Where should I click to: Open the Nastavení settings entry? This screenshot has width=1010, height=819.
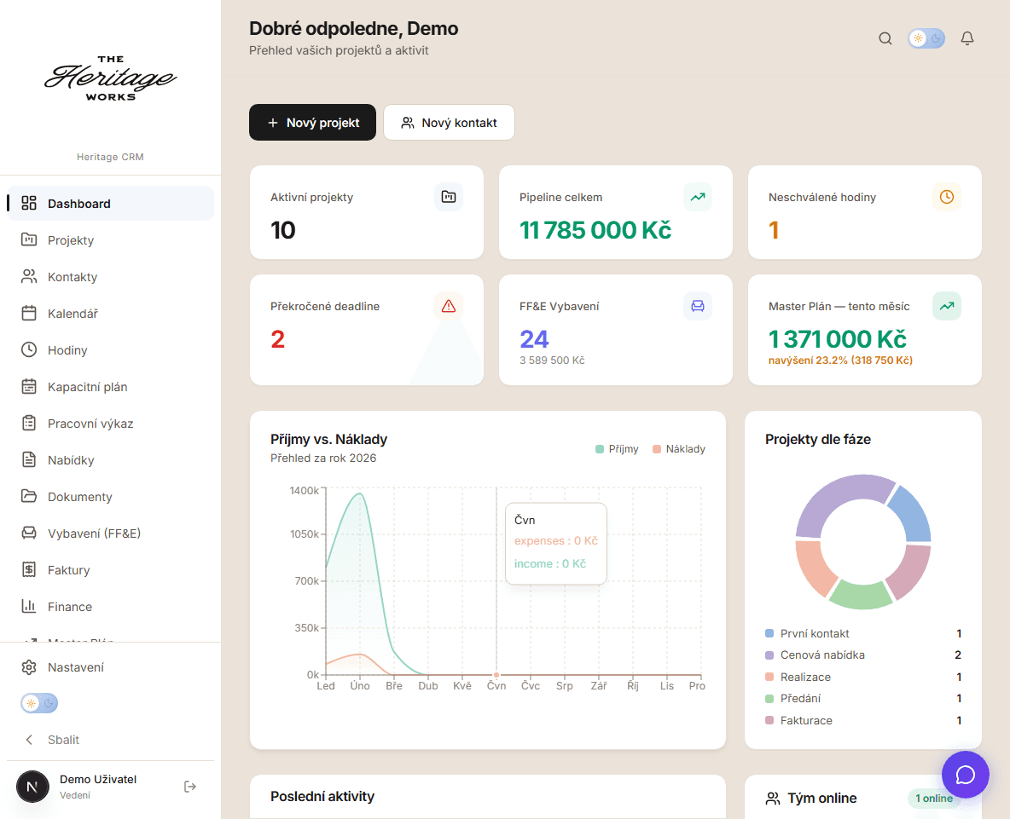click(75, 666)
